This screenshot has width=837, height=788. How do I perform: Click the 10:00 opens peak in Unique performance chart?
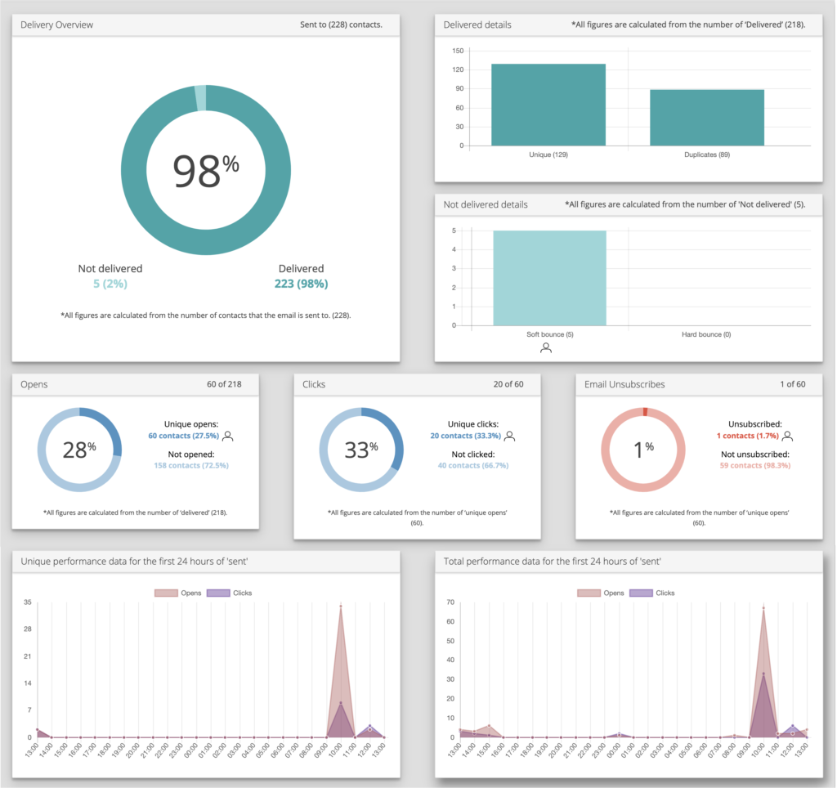[341, 606]
